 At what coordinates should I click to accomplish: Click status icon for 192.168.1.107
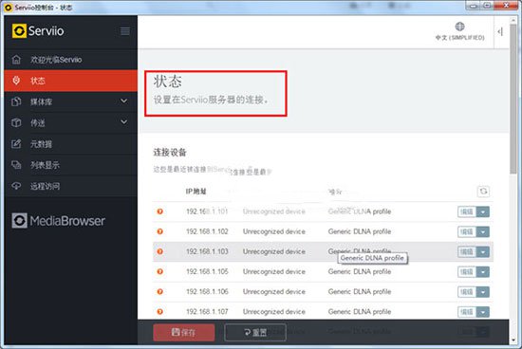click(160, 312)
